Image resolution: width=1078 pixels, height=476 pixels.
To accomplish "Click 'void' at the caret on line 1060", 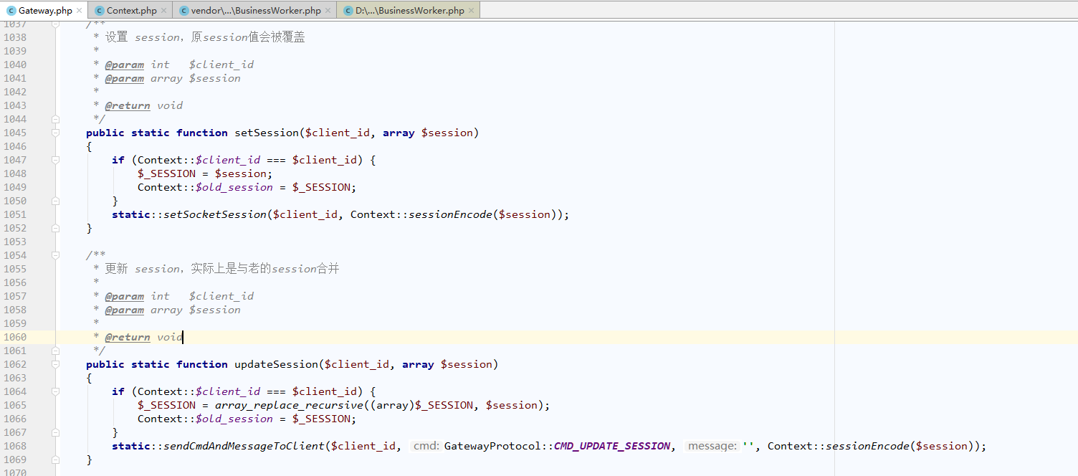I will click(170, 337).
